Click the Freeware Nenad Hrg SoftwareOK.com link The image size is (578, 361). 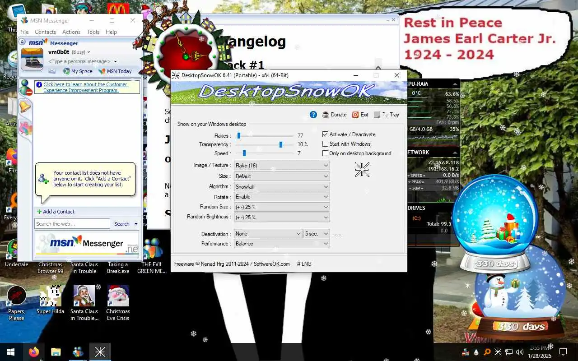[232, 264]
